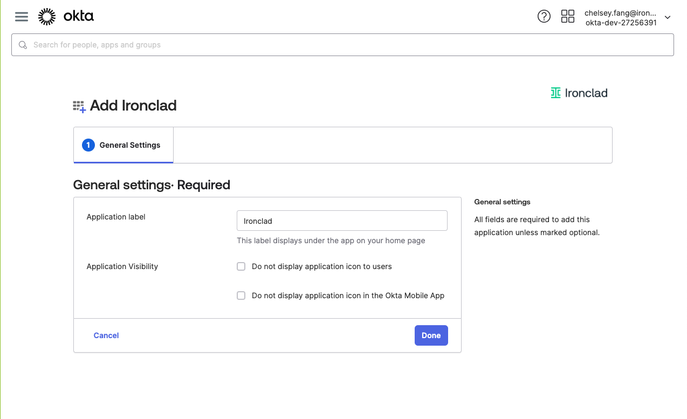
Task: Click the 'Application Visibility' label
Action: click(122, 266)
